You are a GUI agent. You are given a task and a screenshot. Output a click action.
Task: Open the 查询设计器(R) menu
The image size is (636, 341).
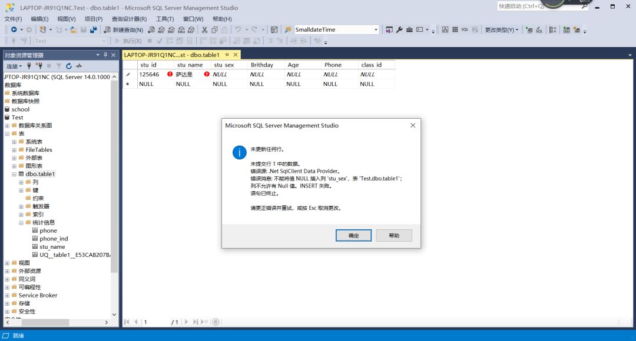(130, 19)
